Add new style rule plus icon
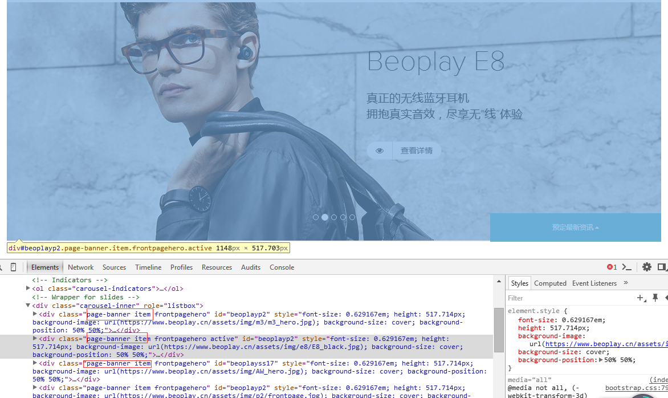 click(641, 298)
